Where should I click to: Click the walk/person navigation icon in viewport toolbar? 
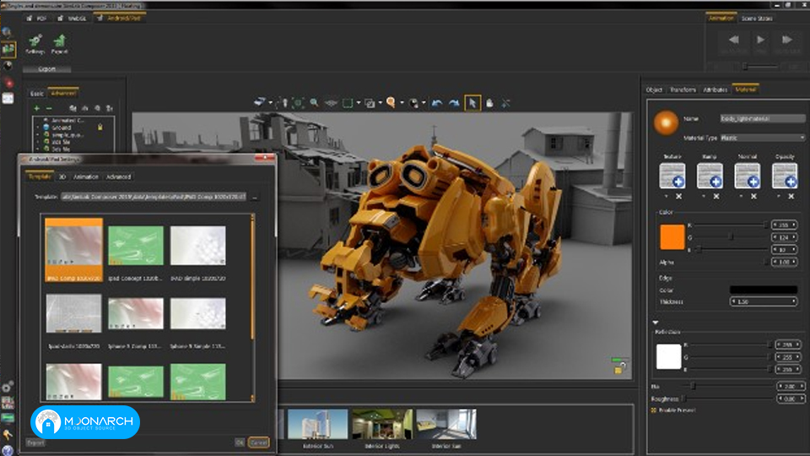(282, 103)
